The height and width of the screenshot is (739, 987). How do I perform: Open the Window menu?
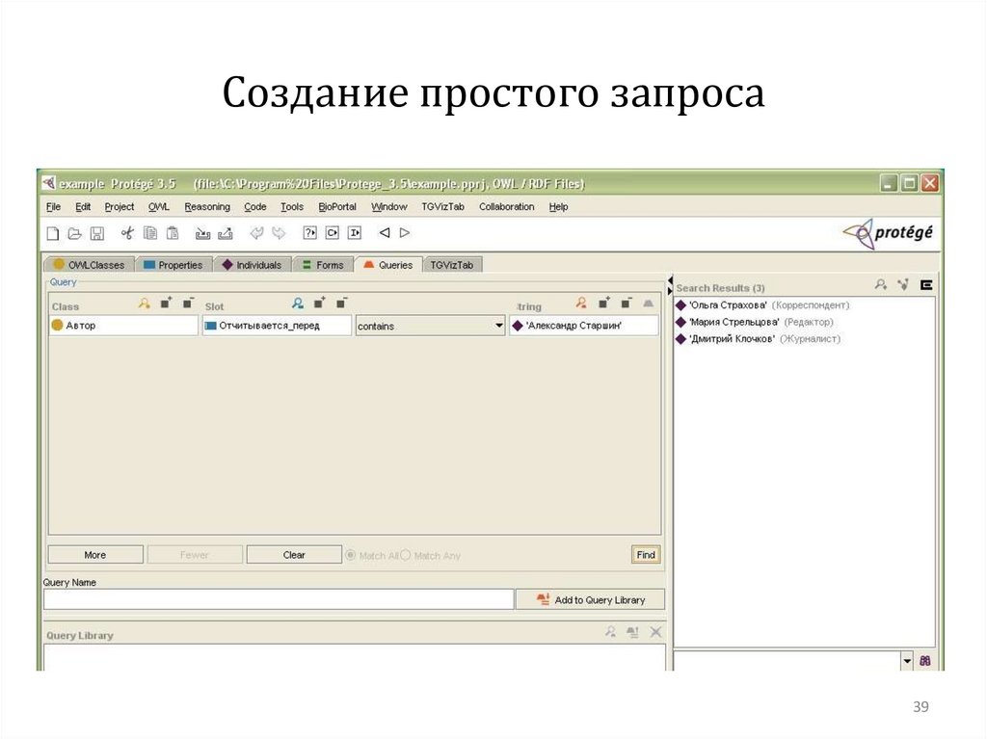[389, 206]
